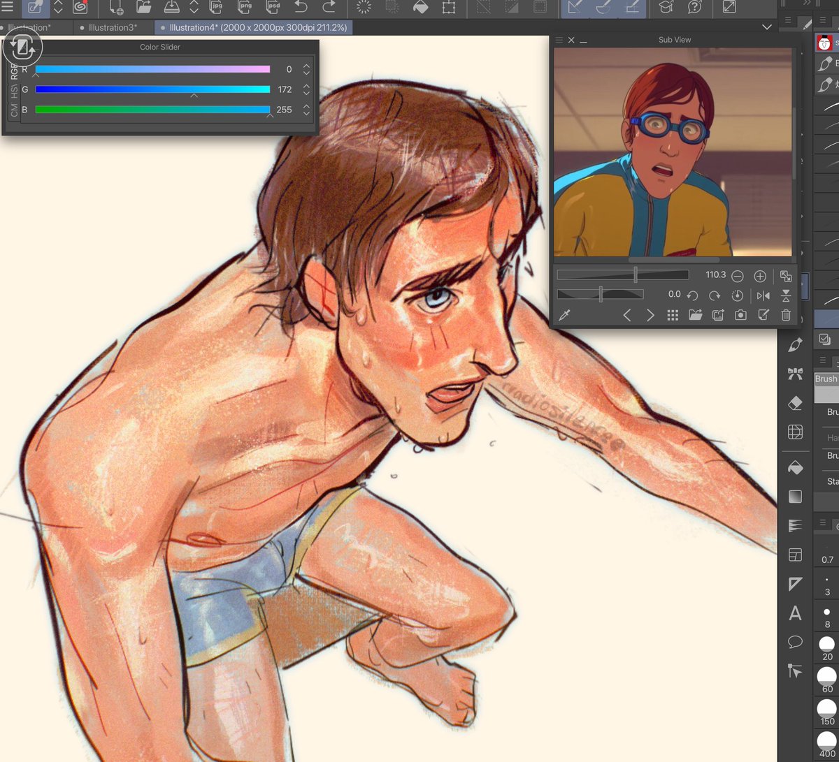Flip the Sub View image horizontally
The width and height of the screenshot is (839, 762).
[x=763, y=295]
